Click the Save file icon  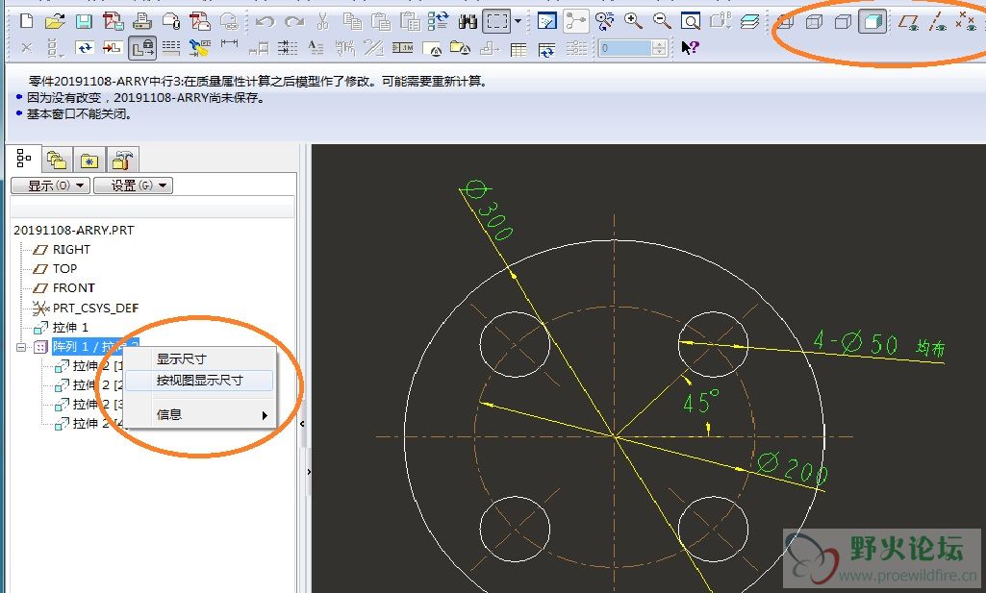(84, 21)
